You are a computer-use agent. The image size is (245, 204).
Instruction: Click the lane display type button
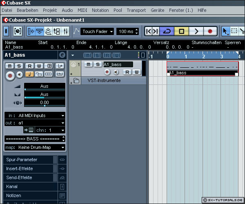click(49, 74)
